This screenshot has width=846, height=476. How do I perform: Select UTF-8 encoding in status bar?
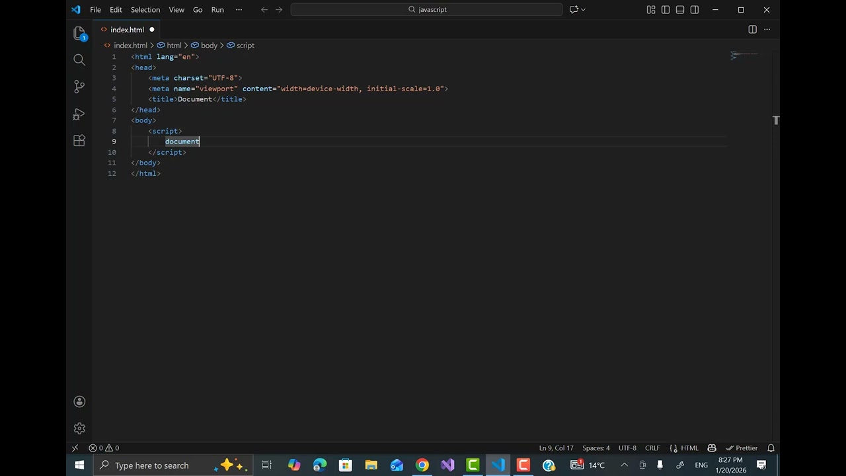[627, 448]
